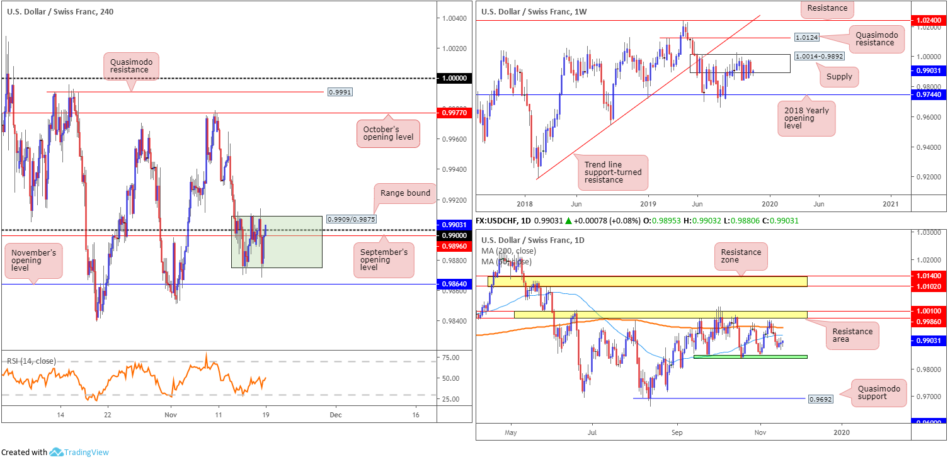Click September's opening level annotation
950x462 pixels.
click(x=382, y=259)
